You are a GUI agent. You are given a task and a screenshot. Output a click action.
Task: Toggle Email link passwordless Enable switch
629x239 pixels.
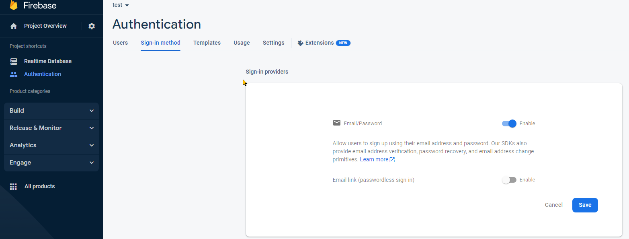pyautogui.click(x=509, y=180)
